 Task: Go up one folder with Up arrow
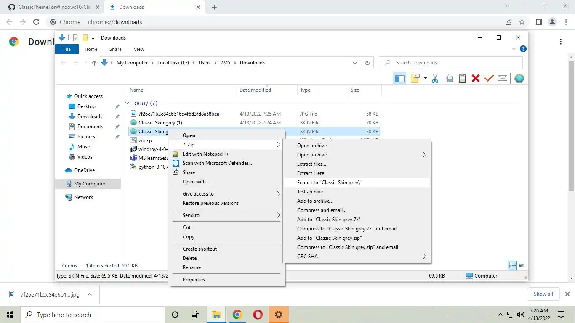coord(94,63)
